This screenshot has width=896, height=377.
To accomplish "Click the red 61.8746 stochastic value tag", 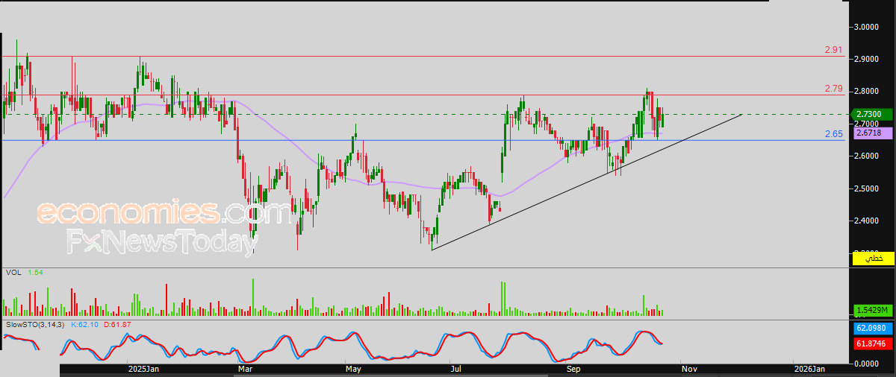I will [874, 343].
